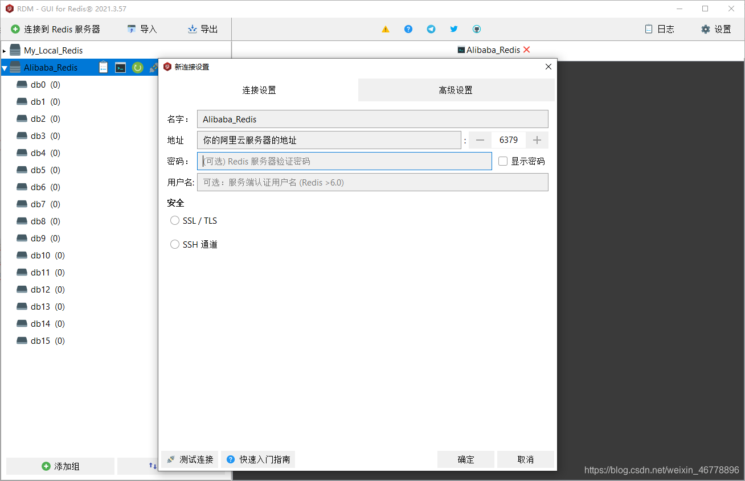Viewport: 745px width, 481px height.
Task: Open the Twitter bird icon link
Action: pos(454,29)
